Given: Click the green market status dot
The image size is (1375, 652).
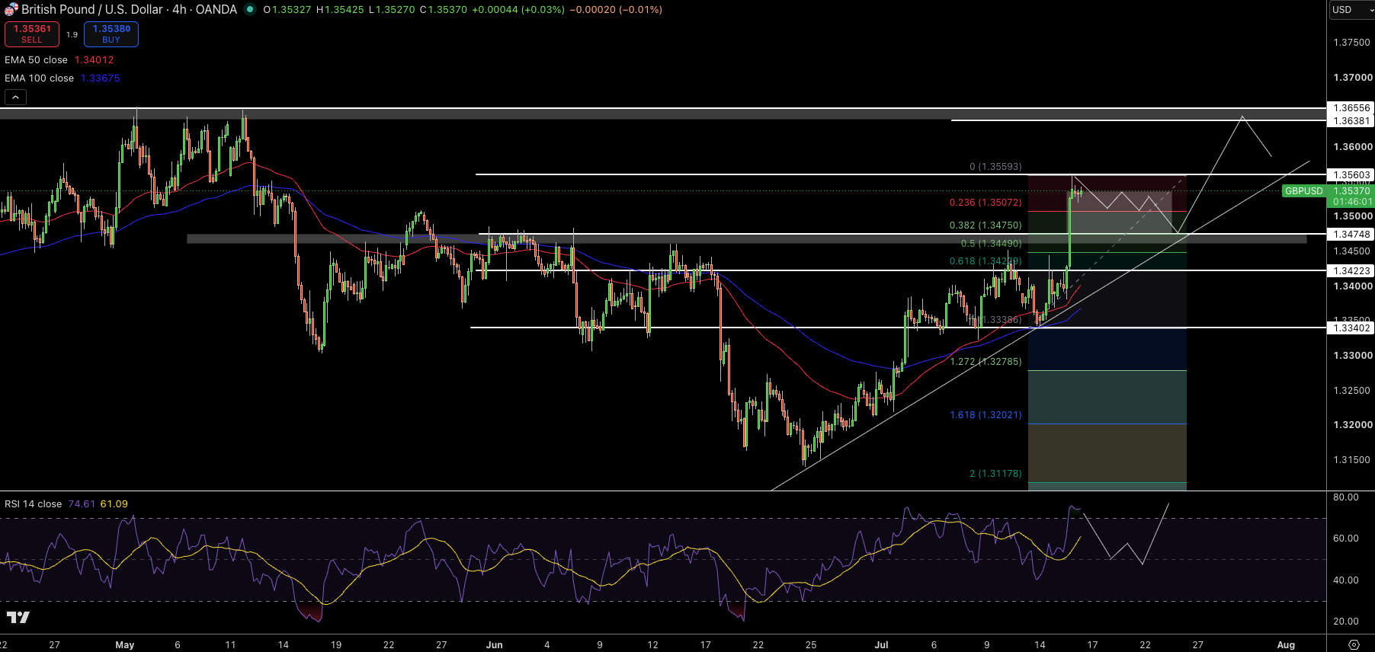Looking at the screenshot, I should pos(250,9).
